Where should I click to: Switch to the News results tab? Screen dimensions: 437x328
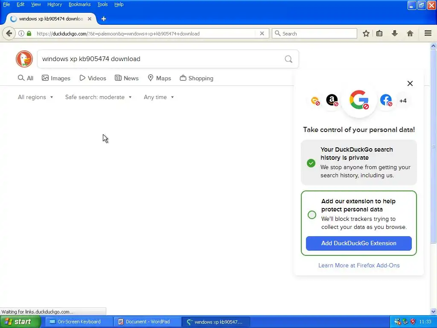point(127,78)
